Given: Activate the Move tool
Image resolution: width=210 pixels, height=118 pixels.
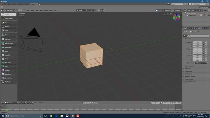Looking at the screenshot, I should [9, 23].
